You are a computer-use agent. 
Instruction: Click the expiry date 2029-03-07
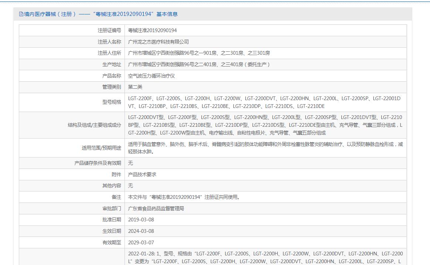coord(141,242)
